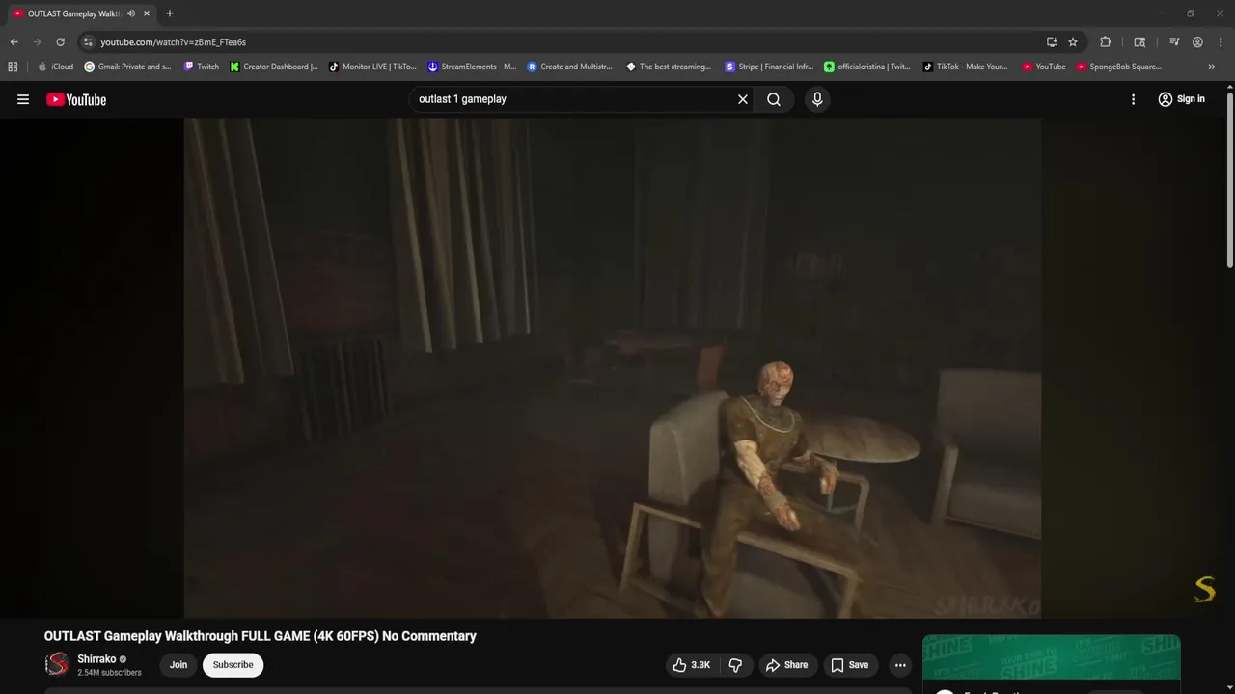Share the video
The image size is (1235, 694).
pyautogui.click(x=786, y=665)
